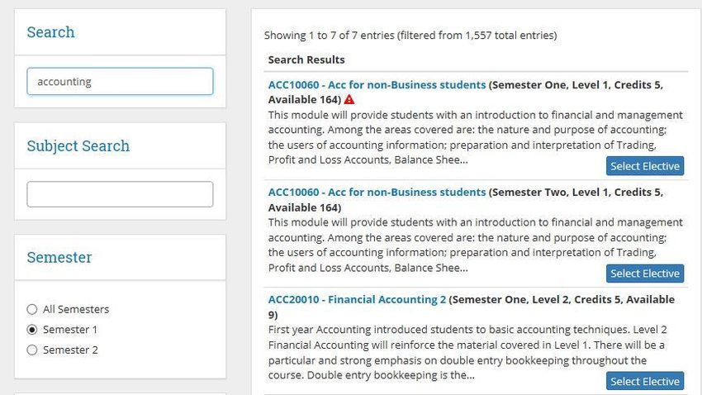Select Elective for ACC10060 Semester One
702x395 pixels.
coord(645,166)
